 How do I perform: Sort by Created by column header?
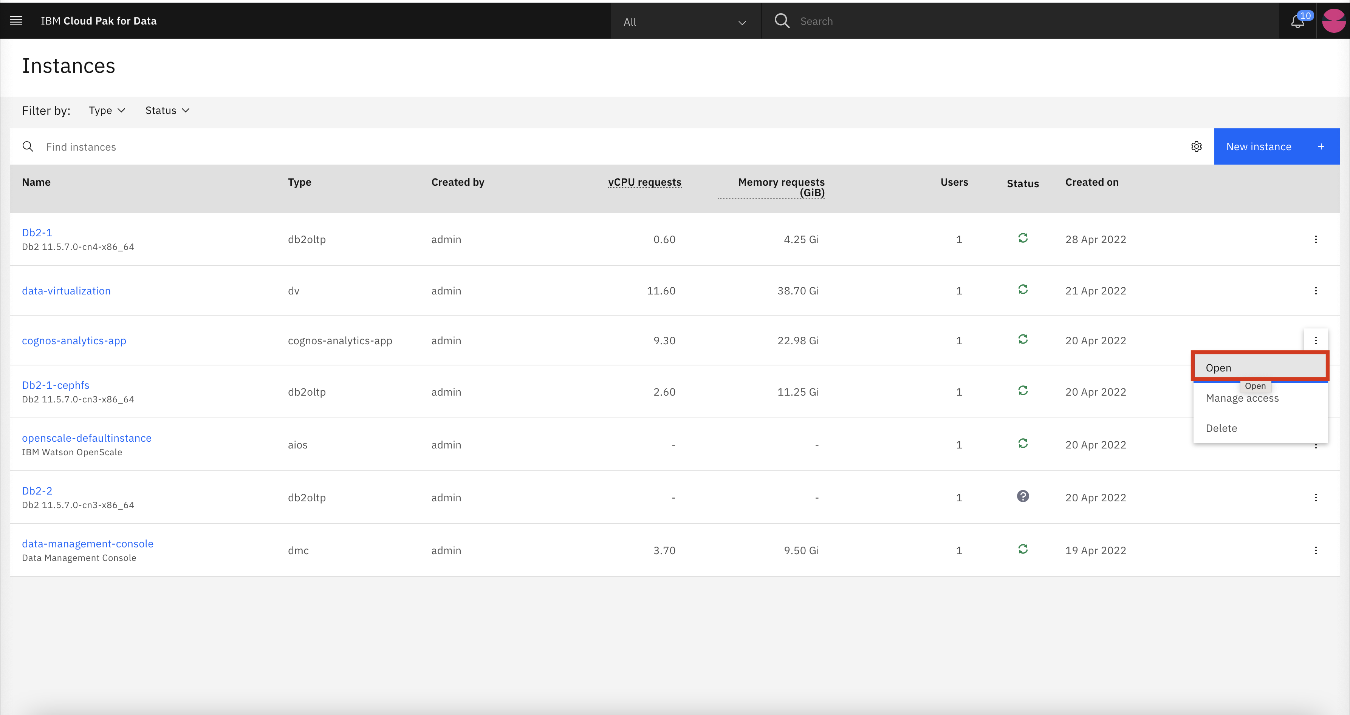click(x=458, y=182)
